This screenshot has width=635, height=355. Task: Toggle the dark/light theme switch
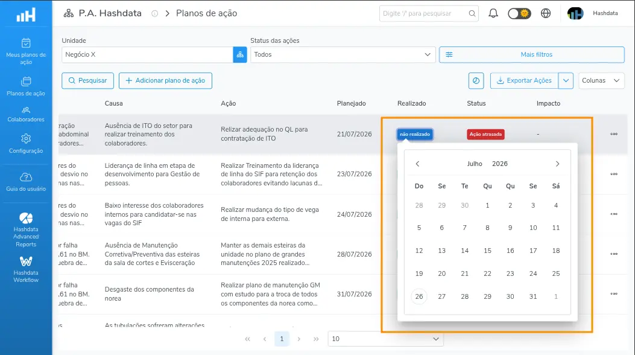[x=519, y=13]
